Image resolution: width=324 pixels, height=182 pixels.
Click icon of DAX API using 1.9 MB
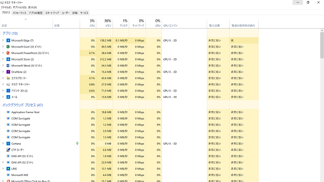coord(8,156)
